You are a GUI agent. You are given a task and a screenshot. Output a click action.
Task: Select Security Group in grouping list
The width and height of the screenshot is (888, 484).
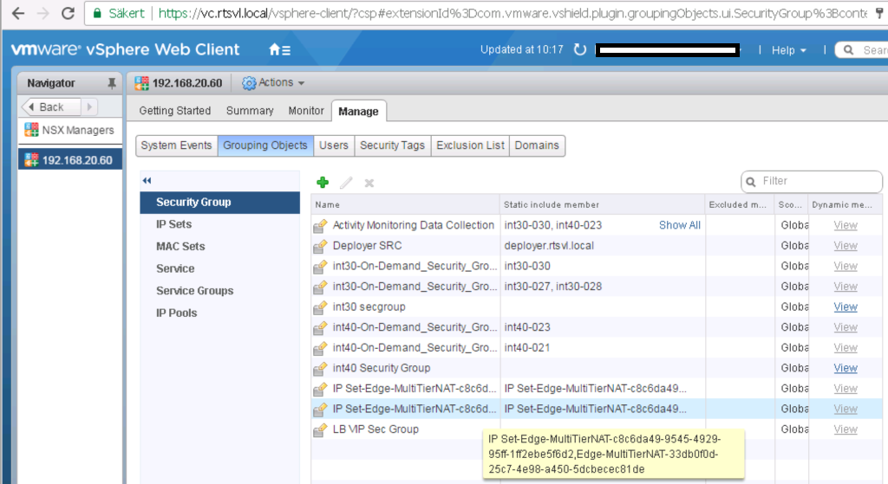219,203
